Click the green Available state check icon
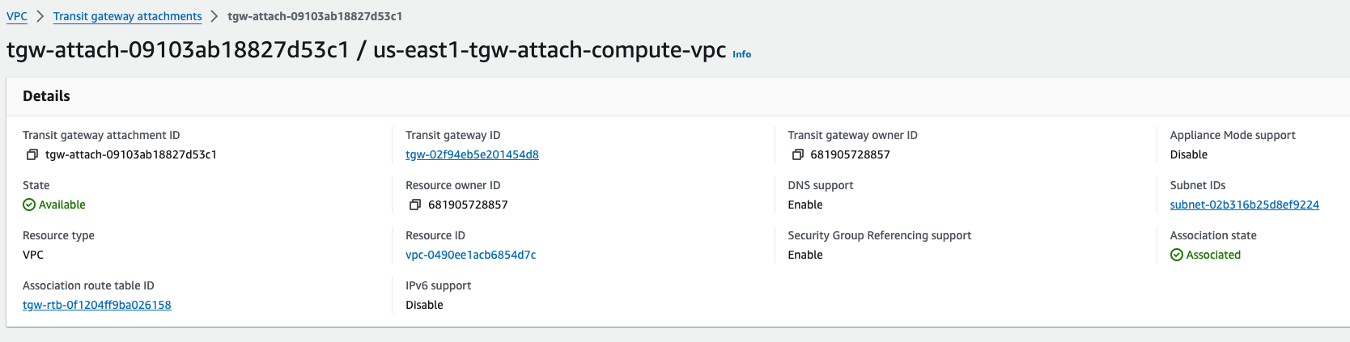 coord(29,205)
